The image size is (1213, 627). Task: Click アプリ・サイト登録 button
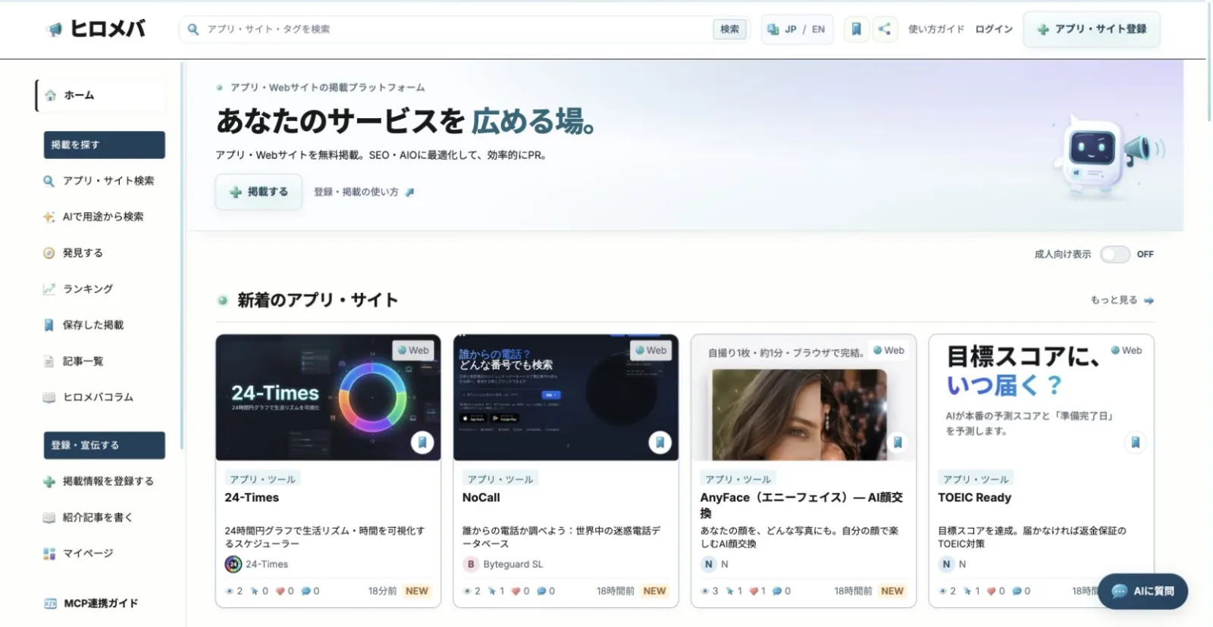1092,29
